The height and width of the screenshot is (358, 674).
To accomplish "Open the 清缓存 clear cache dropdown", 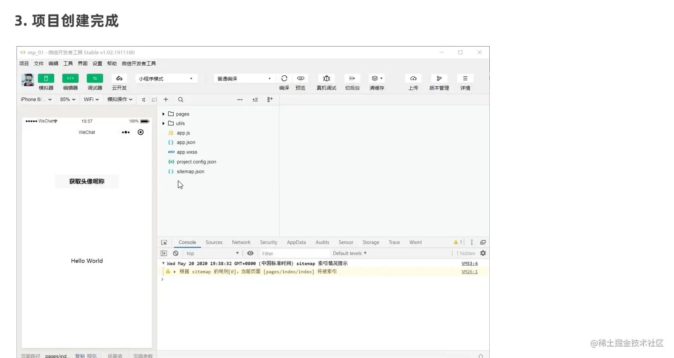I will click(377, 79).
